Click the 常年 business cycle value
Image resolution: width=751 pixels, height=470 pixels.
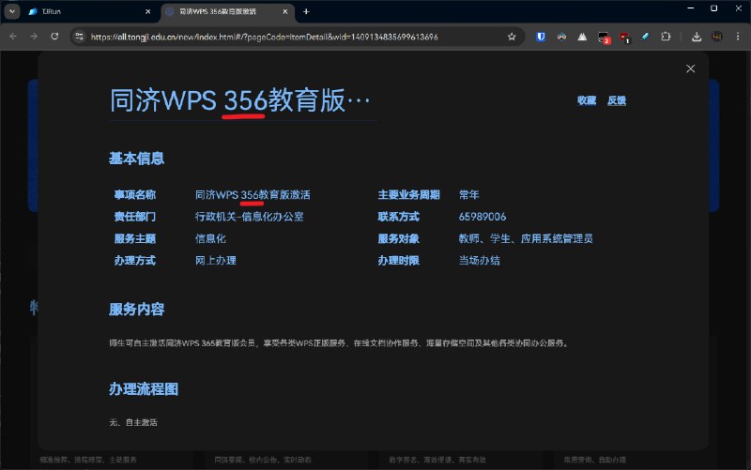468,195
